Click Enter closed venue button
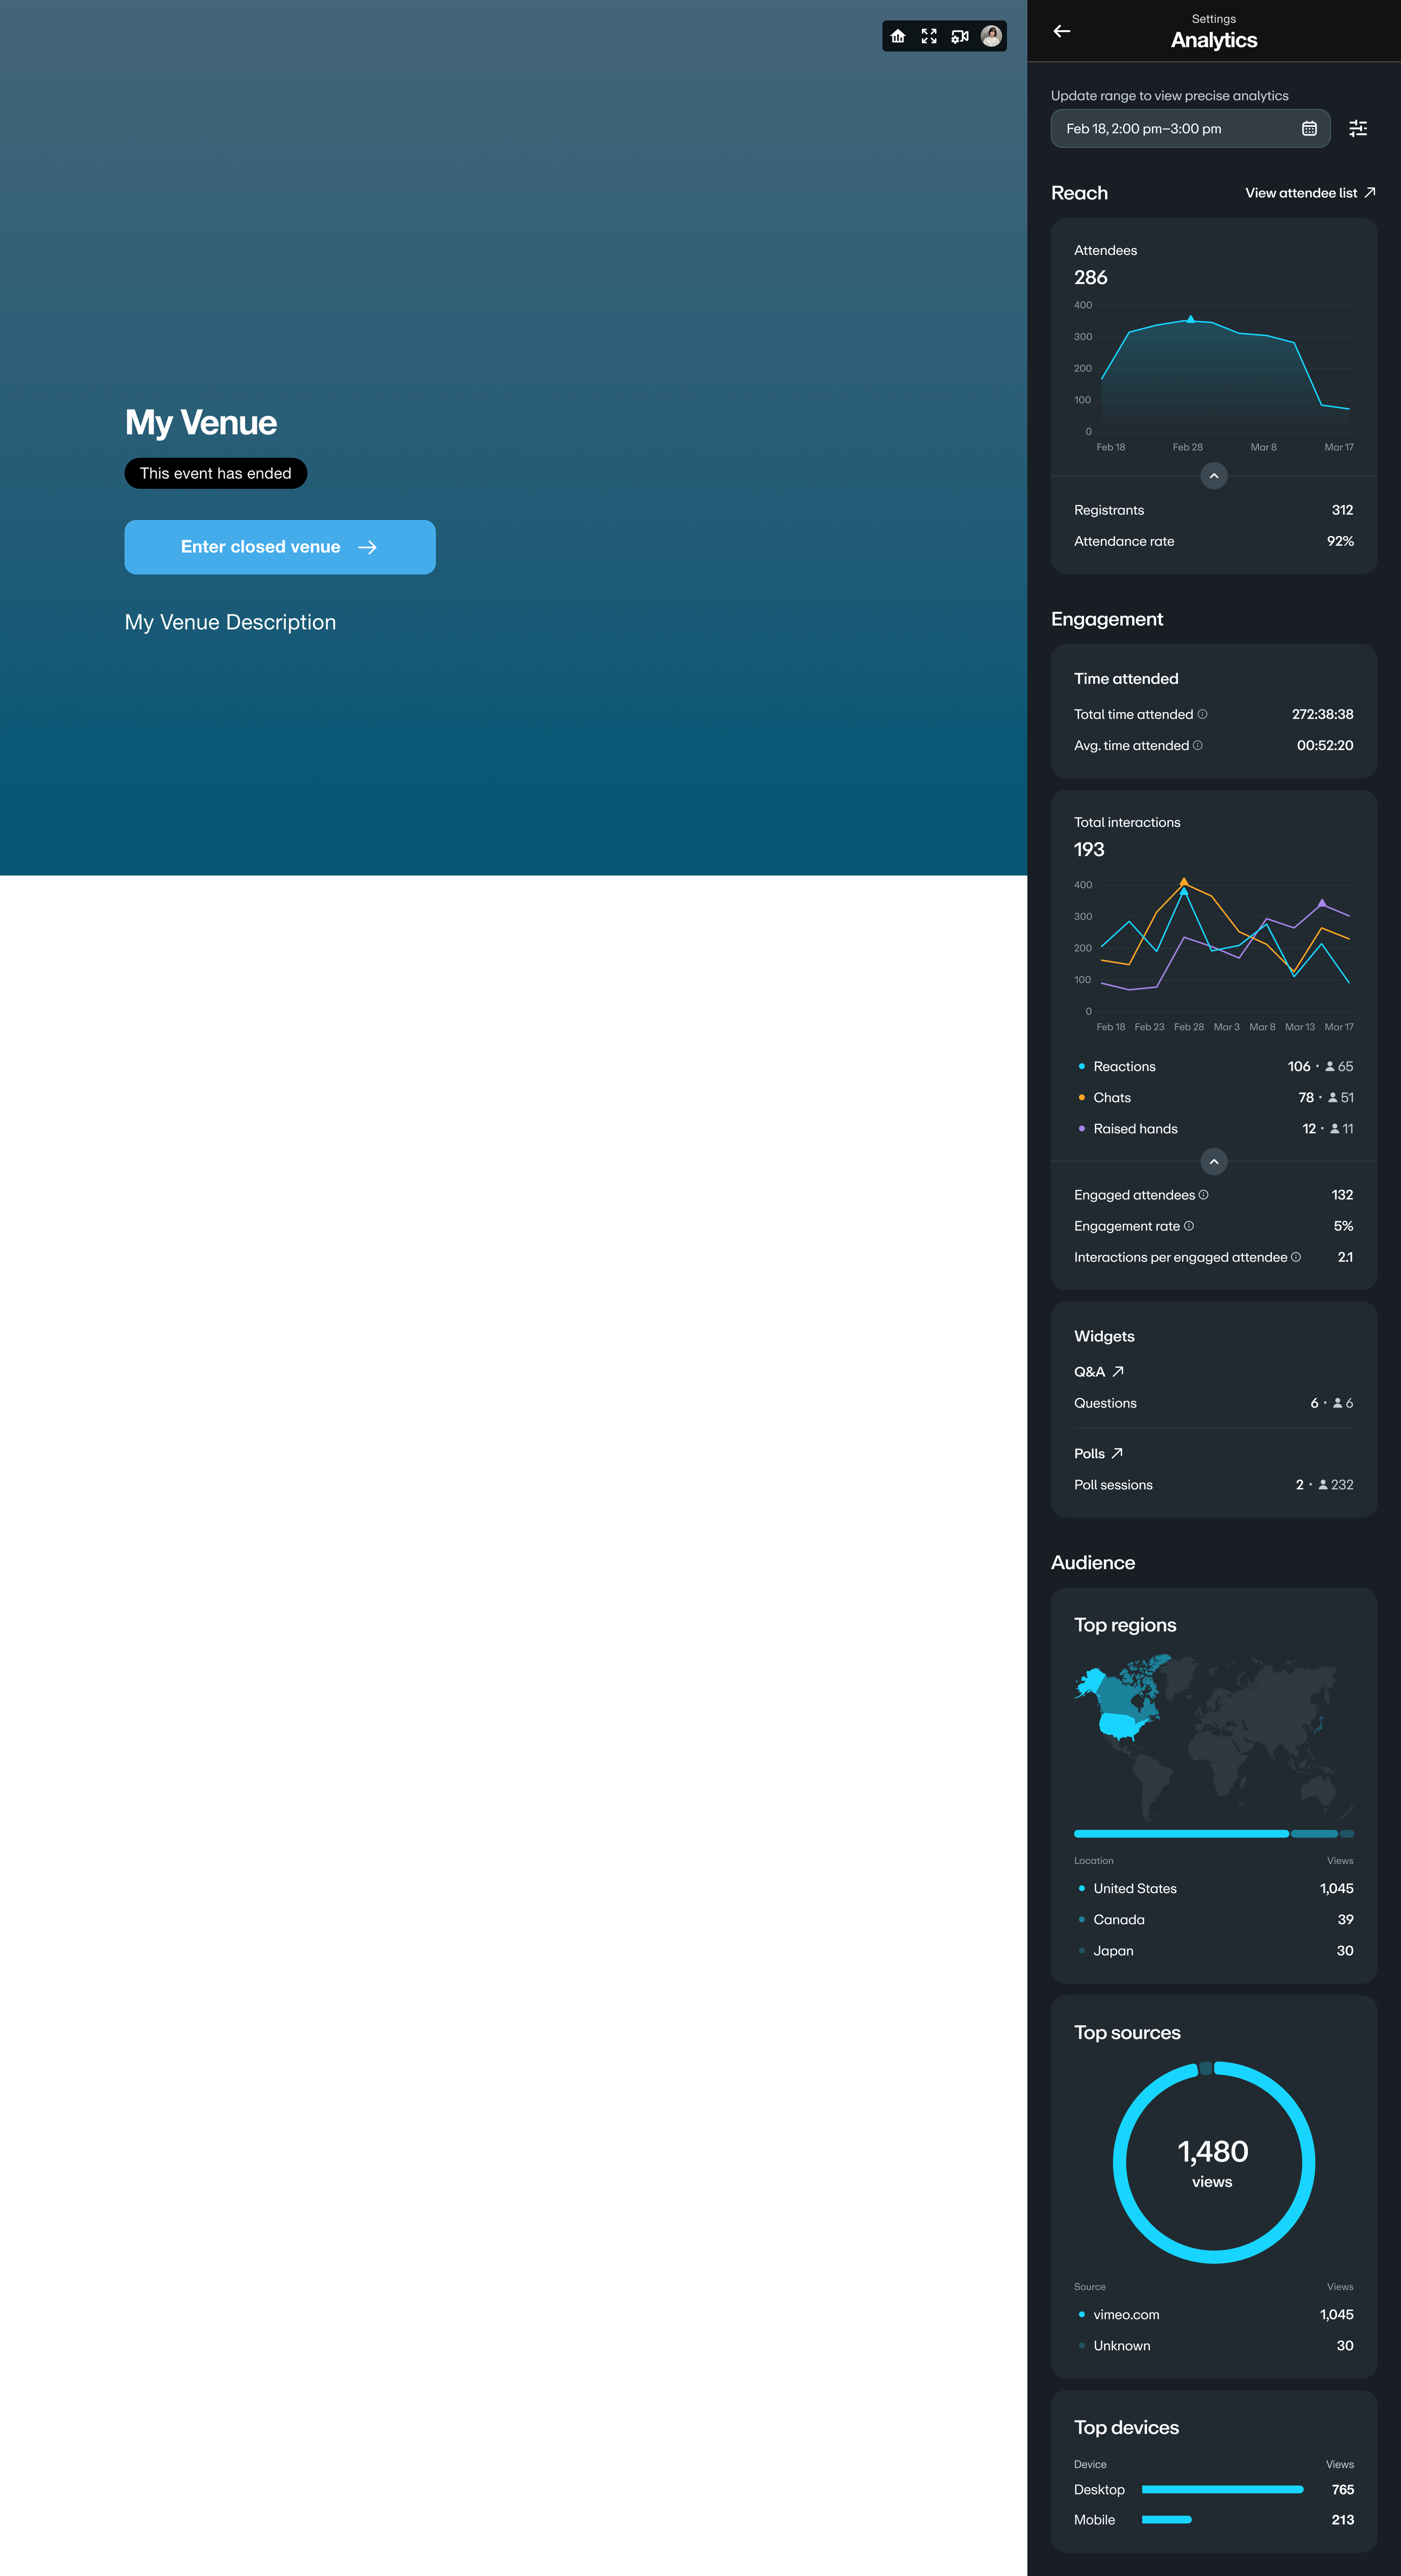Screen dimensions: 1401x2576 (x=280, y=547)
